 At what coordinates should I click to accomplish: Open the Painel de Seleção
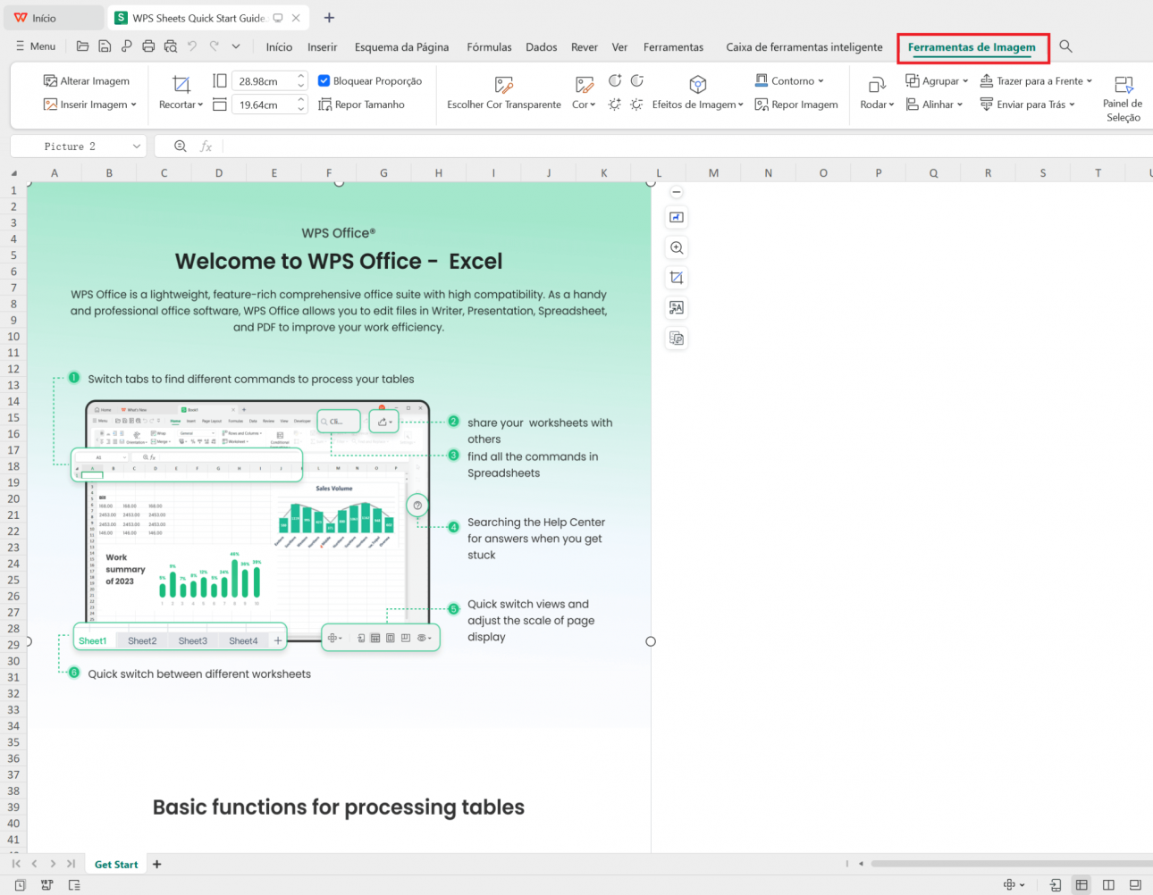click(x=1123, y=98)
